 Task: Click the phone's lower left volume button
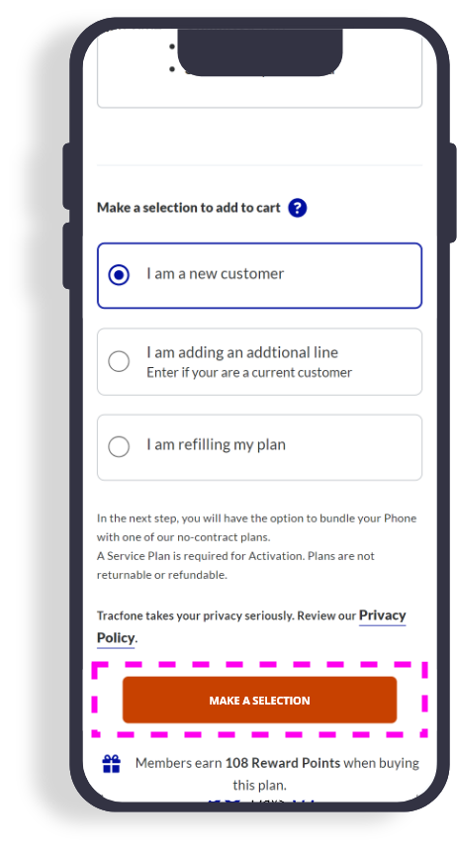point(66,255)
